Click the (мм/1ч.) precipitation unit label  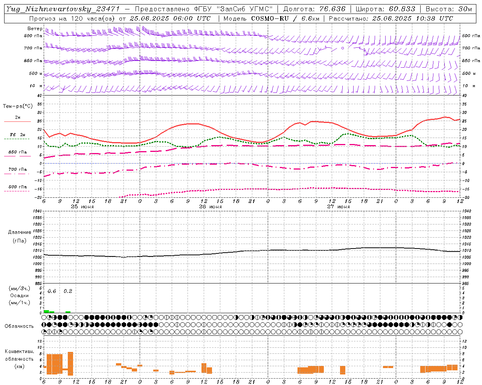pos(20,303)
